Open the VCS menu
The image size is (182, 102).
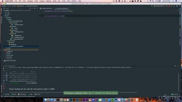point(68,1)
